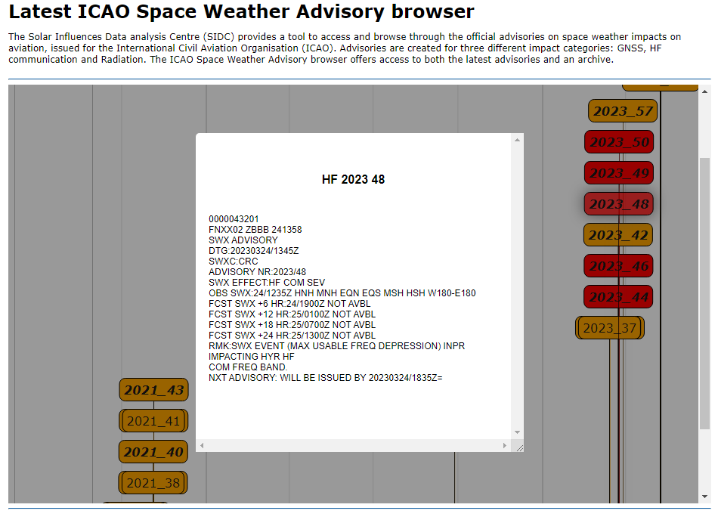718x520 pixels.
Task: Click the popup's resize grip corner
Action: [x=518, y=447]
